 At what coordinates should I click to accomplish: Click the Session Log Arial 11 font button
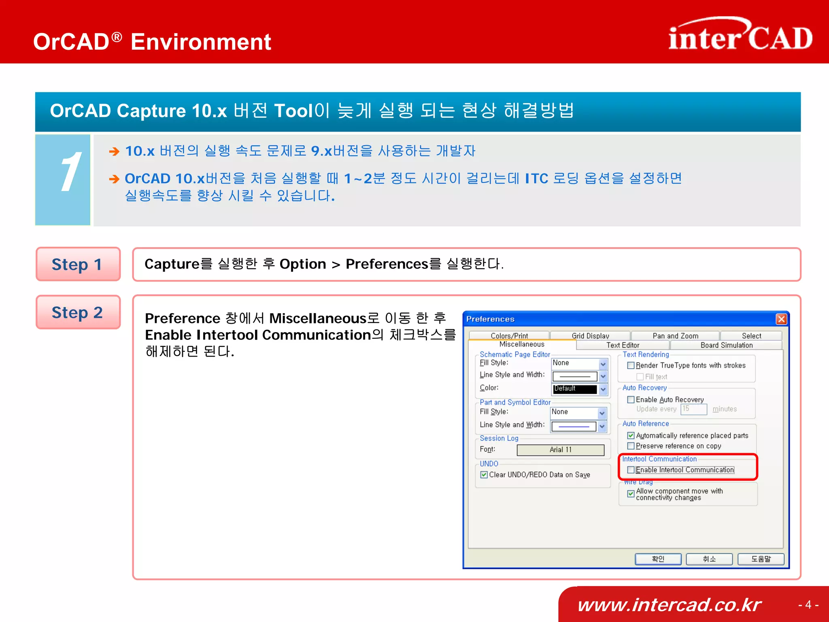[x=560, y=450]
